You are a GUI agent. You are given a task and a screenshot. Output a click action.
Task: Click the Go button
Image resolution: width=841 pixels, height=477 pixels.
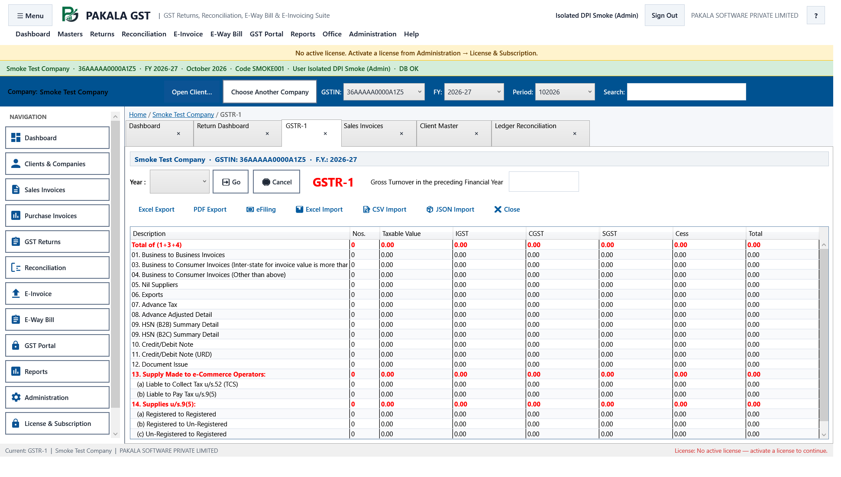[x=231, y=182]
